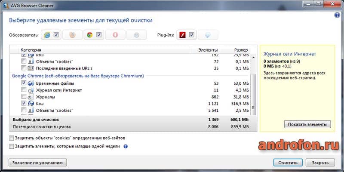Enable Защитить объекты cookies определенных веб-сайтов

[x=12, y=138]
